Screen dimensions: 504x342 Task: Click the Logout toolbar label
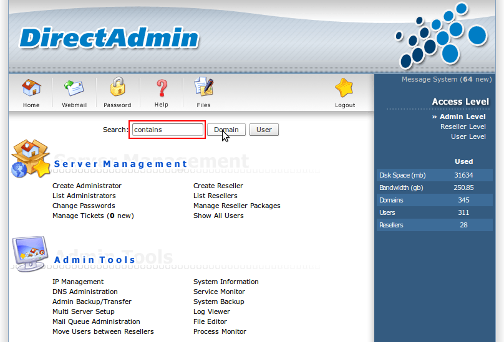click(345, 105)
